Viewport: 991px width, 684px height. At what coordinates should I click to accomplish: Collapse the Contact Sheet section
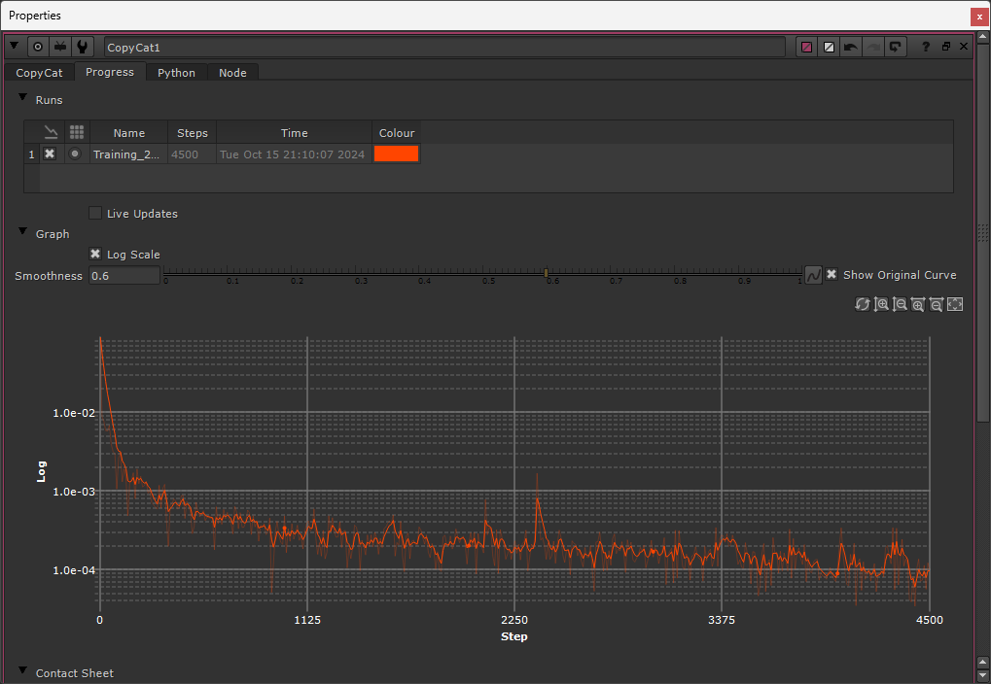tap(22, 672)
